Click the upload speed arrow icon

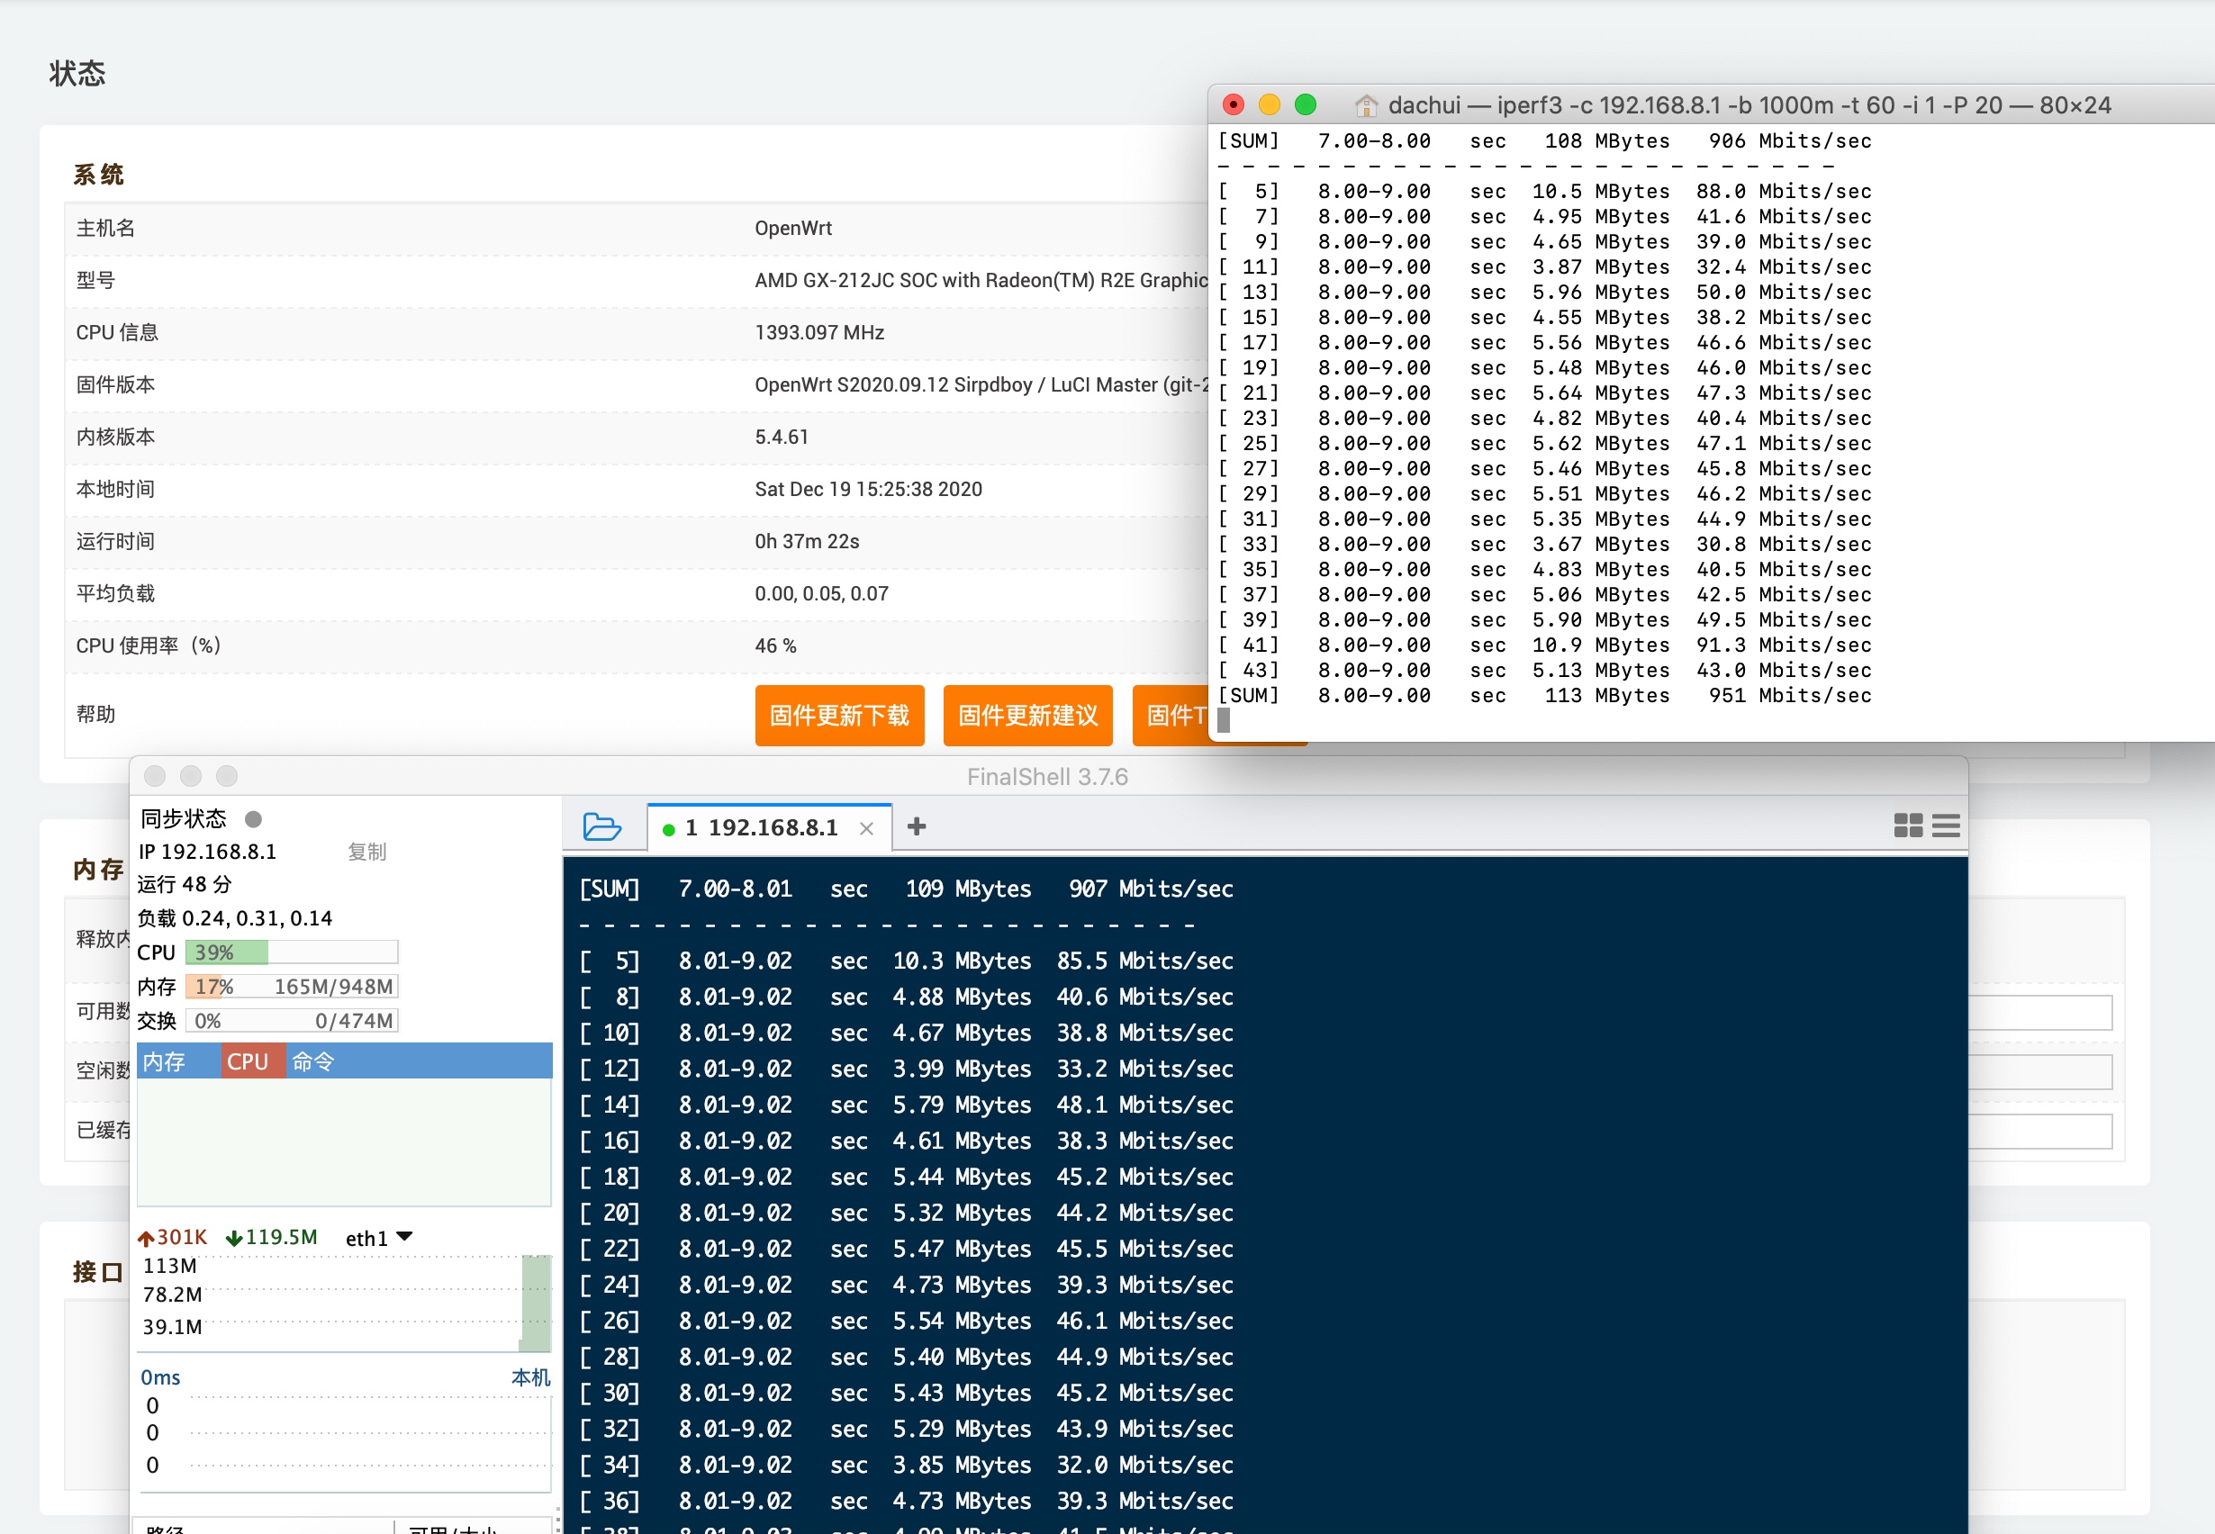coord(146,1238)
